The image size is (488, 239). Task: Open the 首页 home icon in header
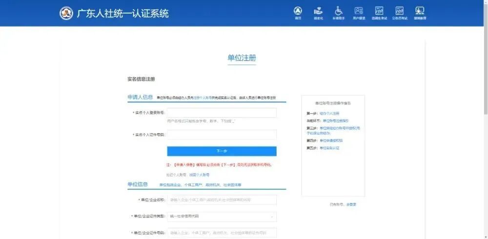[298, 13]
